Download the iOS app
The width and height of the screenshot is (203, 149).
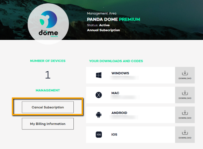(185, 134)
